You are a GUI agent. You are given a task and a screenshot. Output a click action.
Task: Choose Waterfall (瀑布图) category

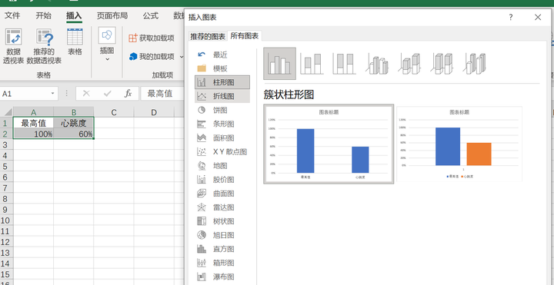pyautogui.click(x=222, y=277)
